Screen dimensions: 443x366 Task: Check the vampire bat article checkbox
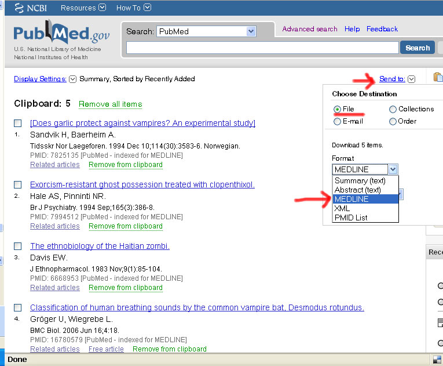click(17, 307)
